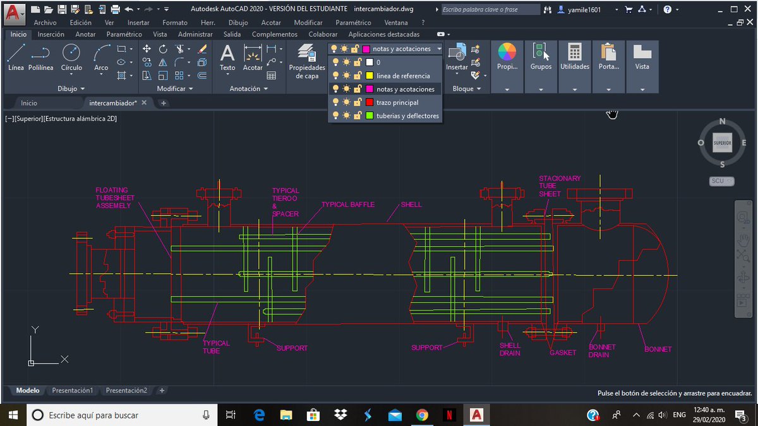758x426 pixels.
Task: Insert text with the Texto tool
Action: pos(227,57)
